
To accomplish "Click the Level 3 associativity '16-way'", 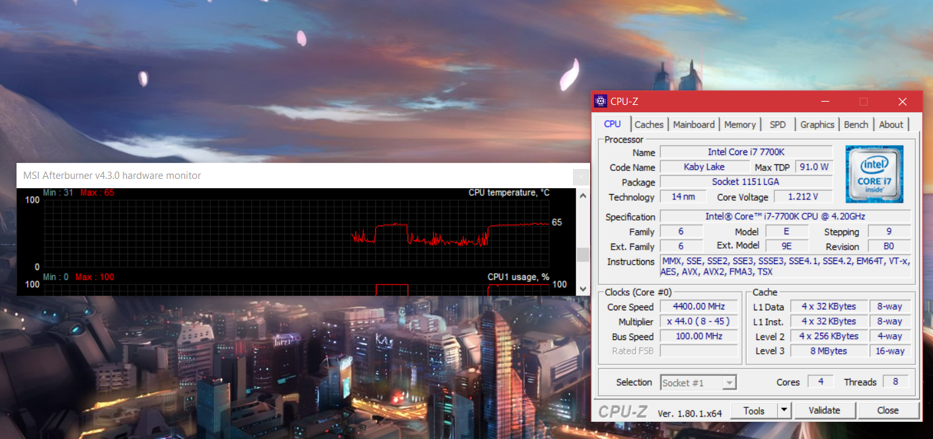I will tap(890, 351).
